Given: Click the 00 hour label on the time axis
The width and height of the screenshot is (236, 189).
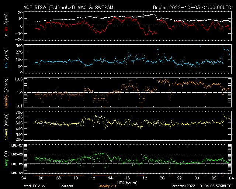Looking at the screenshot, I should (197, 178).
